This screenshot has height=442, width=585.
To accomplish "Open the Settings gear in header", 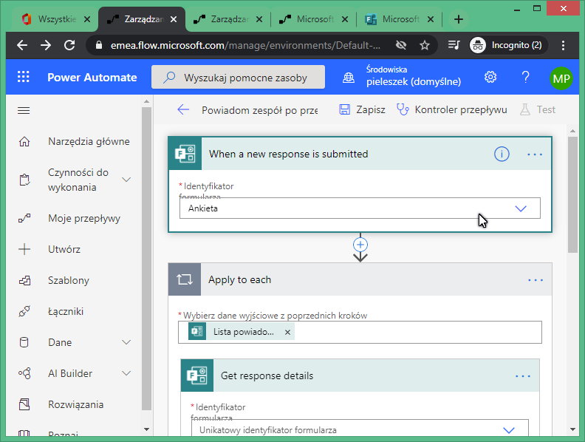I will click(490, 77).
